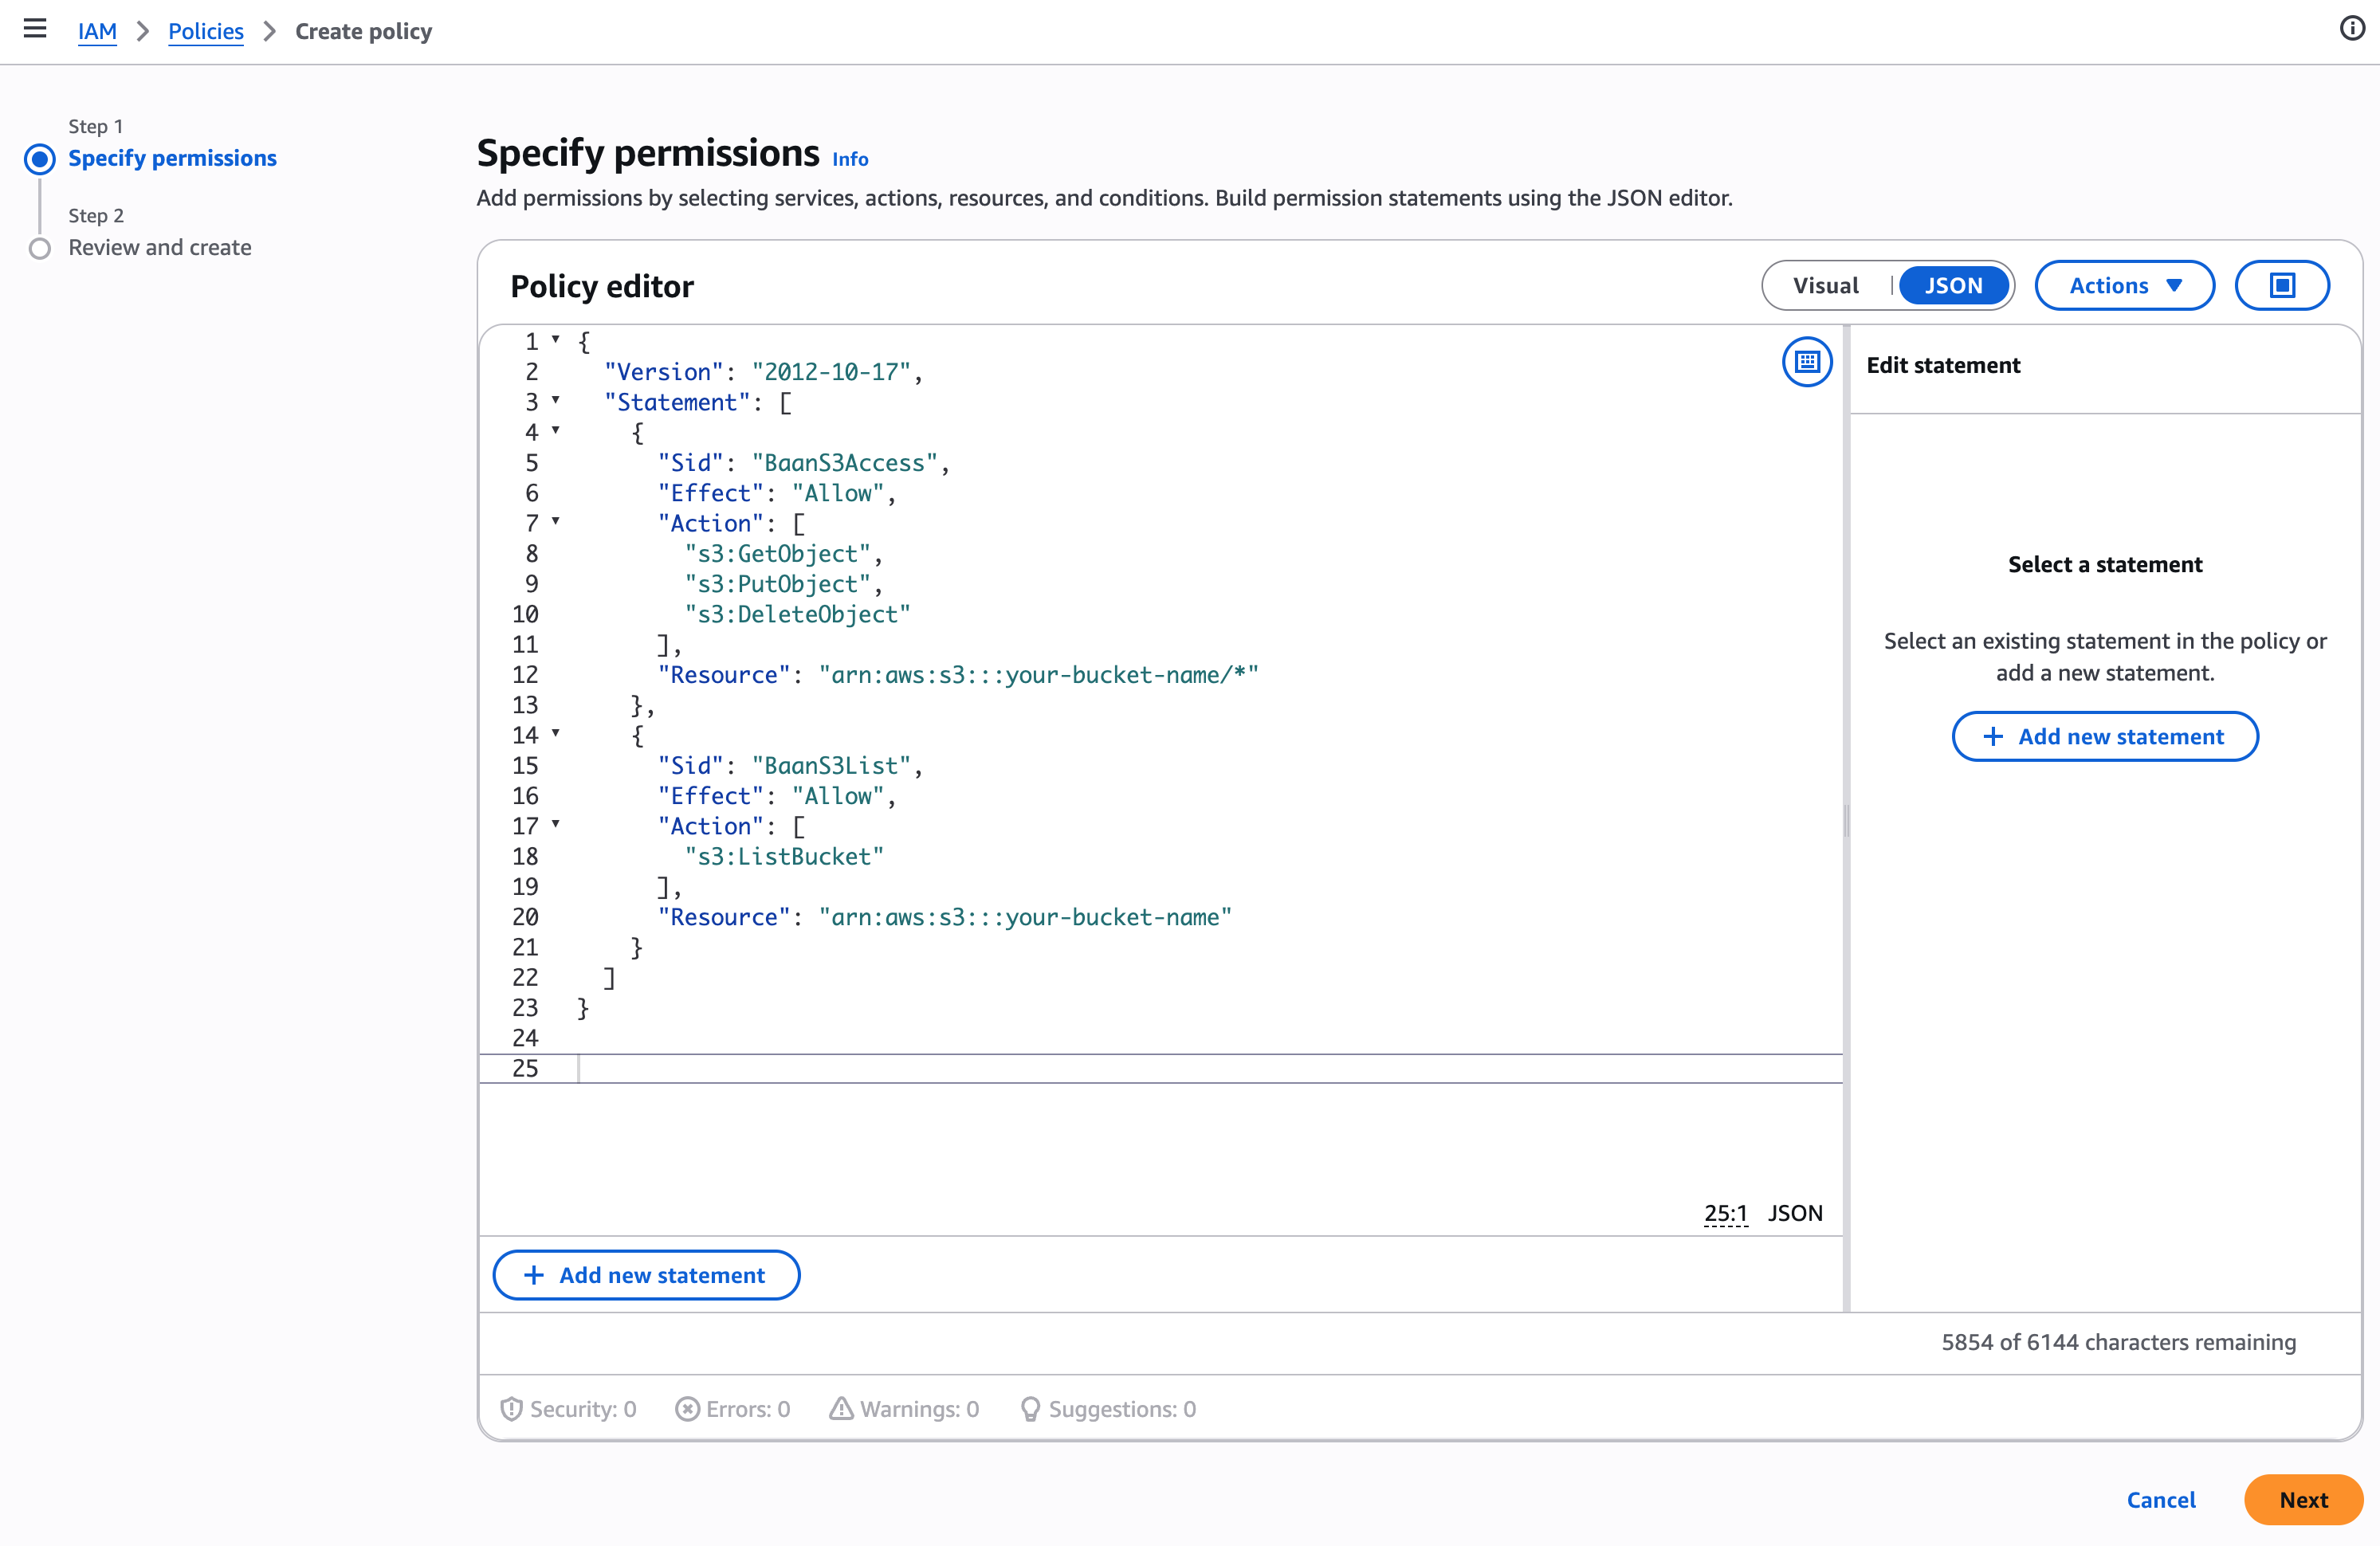
Task: Click the Next button
Action: coord(2303,1500)
